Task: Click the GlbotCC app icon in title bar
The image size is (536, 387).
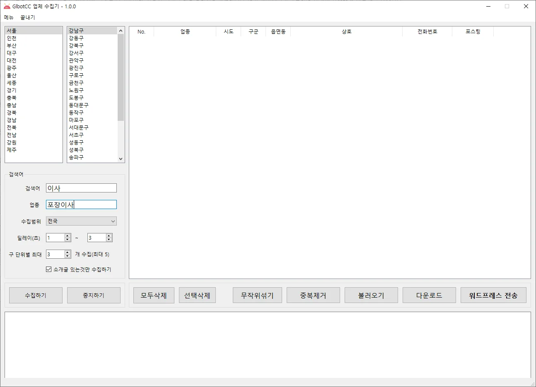Action: [x=7, y=6]
